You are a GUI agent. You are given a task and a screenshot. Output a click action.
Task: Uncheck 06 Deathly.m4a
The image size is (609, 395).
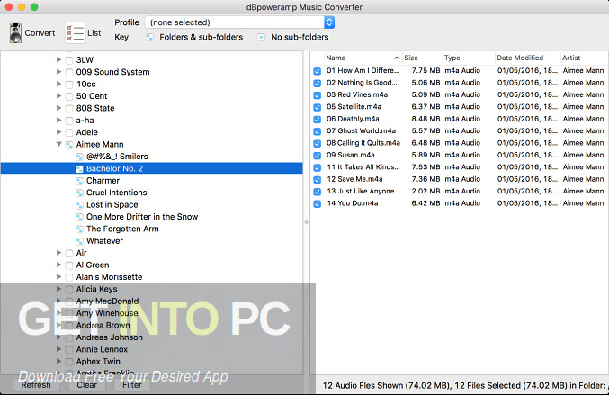(318, 120)
